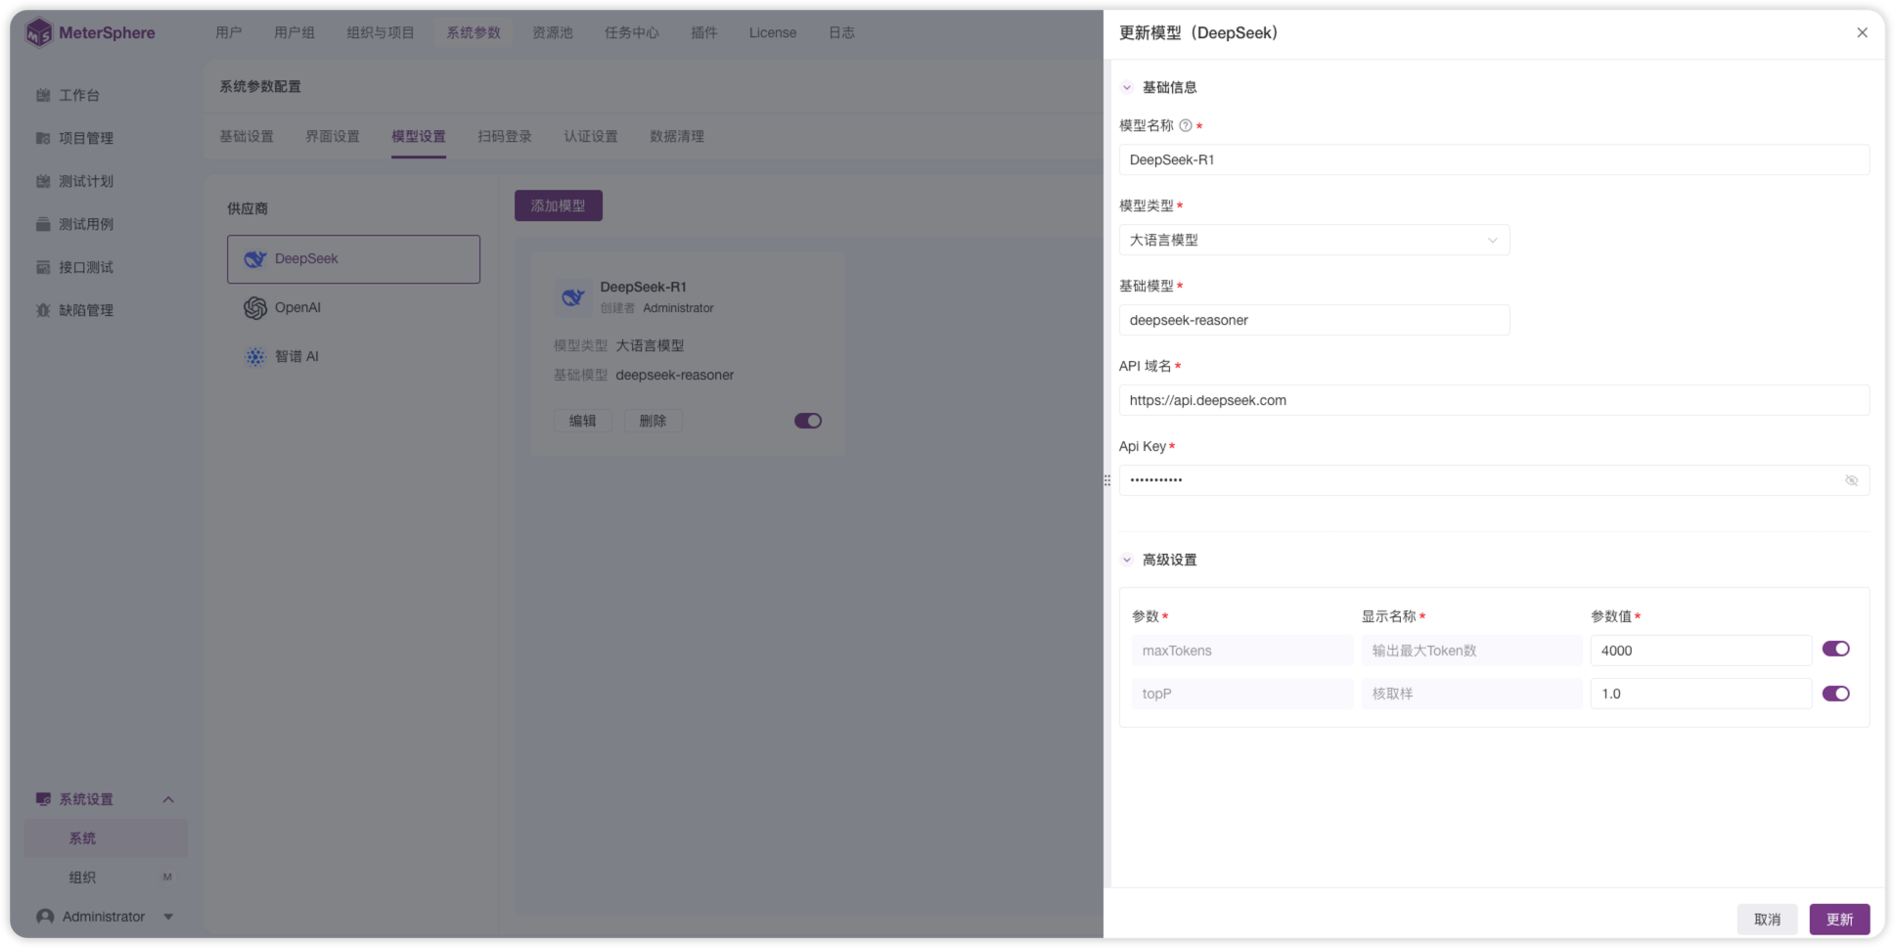Open the 资源池 top menu
This screenshot has width=1895, height=948.
pyautogui.click(x=553, y=32)
